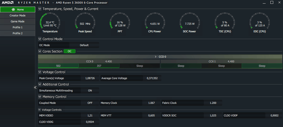This screenshot has height=127, width=283.
Task: Collapse sidebar with double chevron icon
Action: pyautogui.click(x=35, y=87)
